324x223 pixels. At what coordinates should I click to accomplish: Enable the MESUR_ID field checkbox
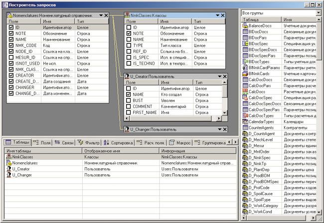click(x=11, y=58)
